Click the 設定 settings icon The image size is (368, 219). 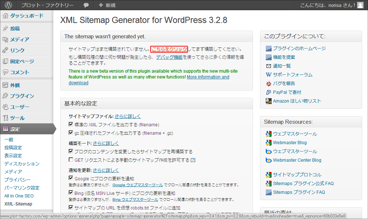[5, 128]
